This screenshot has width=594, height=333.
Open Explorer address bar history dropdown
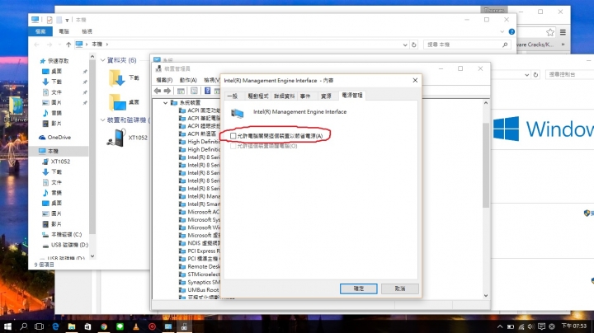[x=405, y=45]
